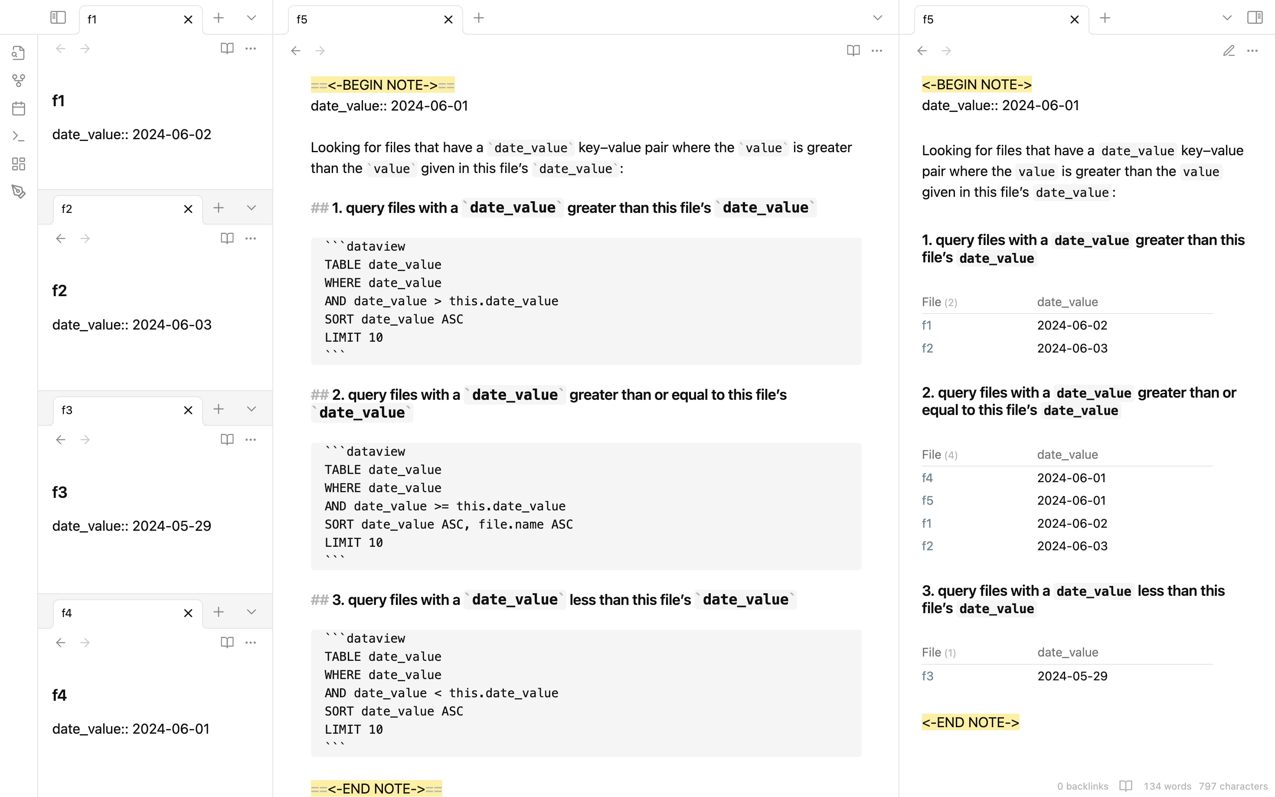Go back in right f5 pane
1275x797 pixels.
click(x=922, y=51)
